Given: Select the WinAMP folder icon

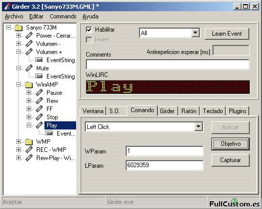Looking at the screenshot, I should [29, 85].
